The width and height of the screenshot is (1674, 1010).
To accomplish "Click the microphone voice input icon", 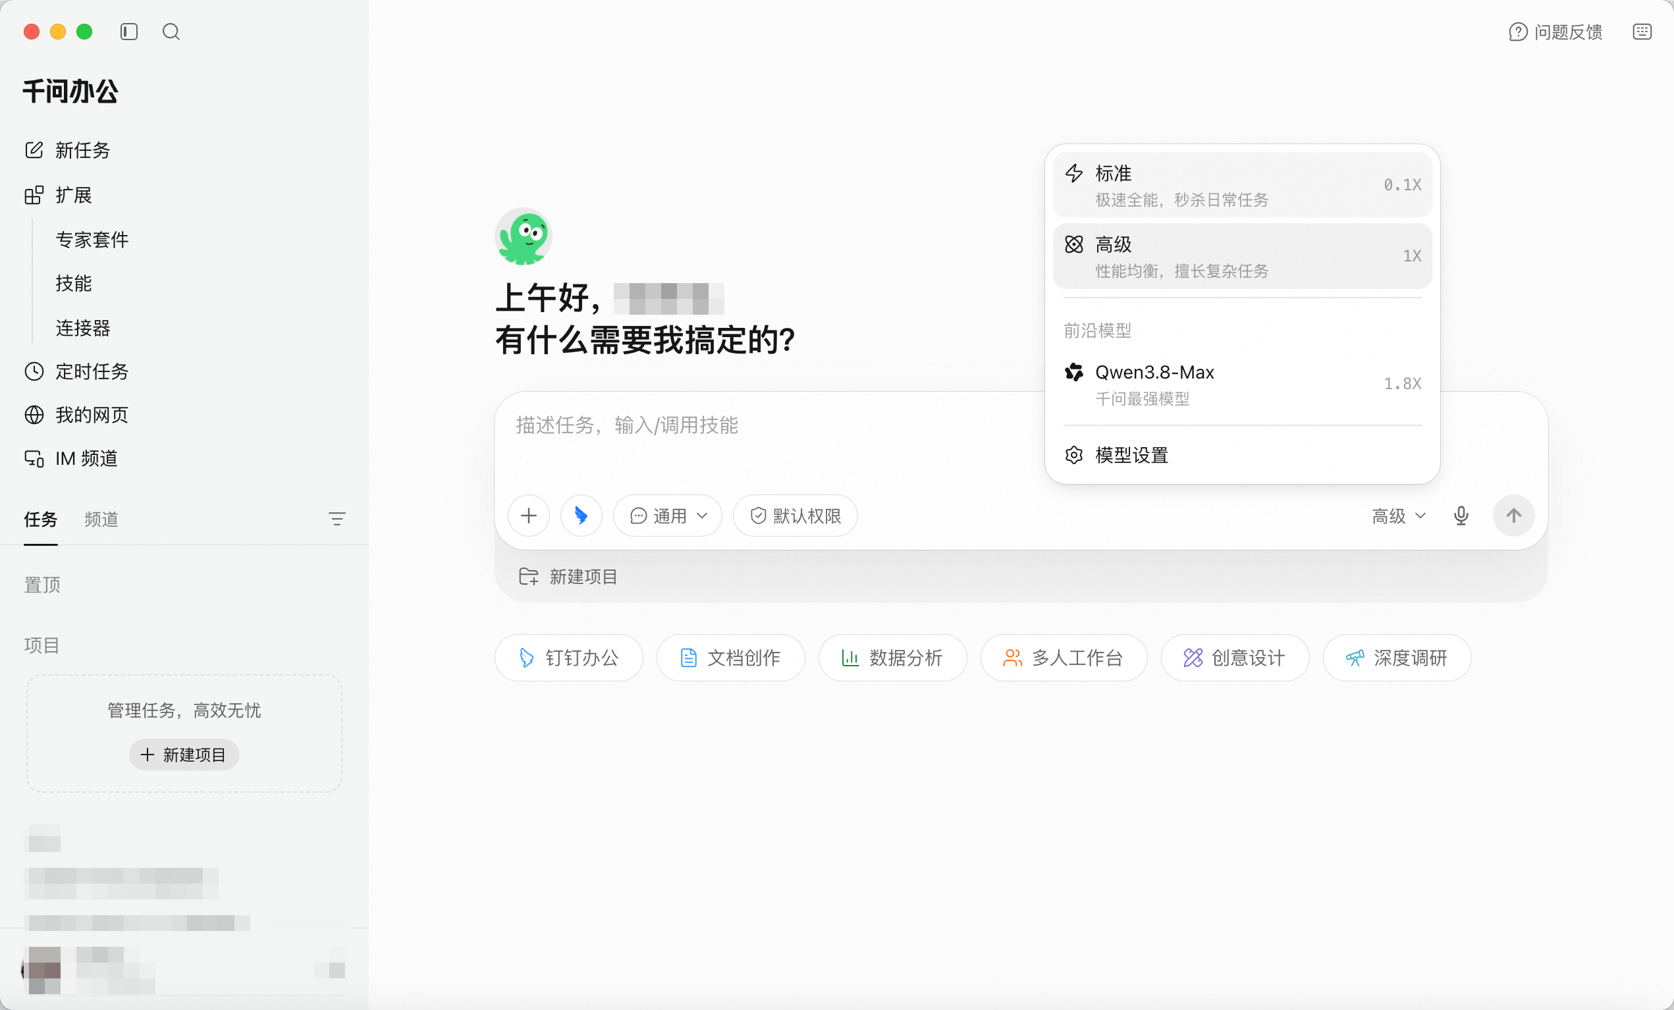I will 1461,516.
